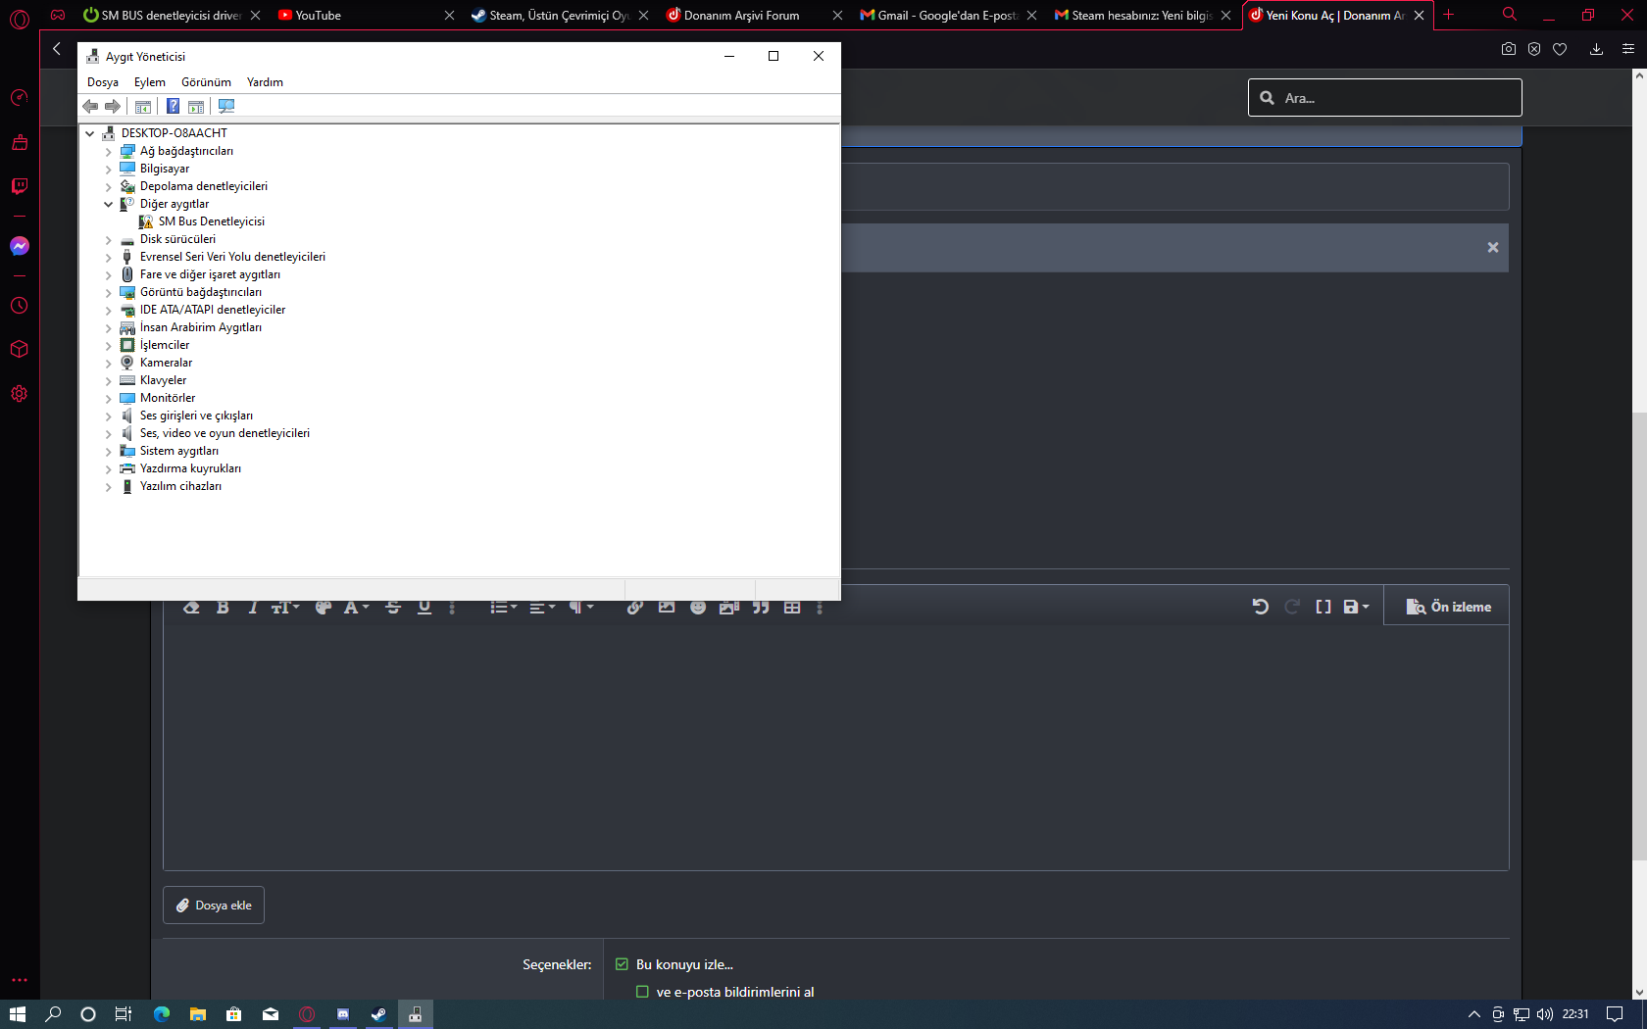Insert image icon in editor toolbar
Screen dimensions: 1647x1029
[x=667, y=608]
